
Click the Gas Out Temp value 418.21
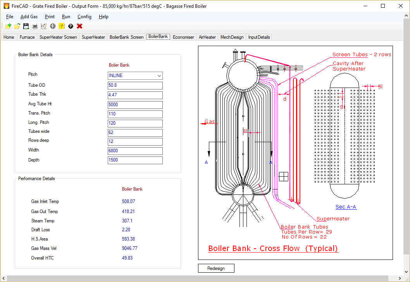128,211
